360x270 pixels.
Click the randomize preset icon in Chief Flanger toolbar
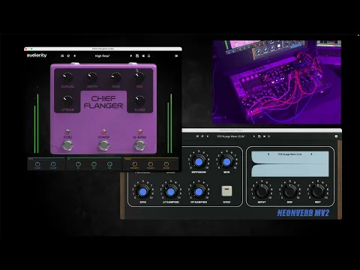click(x=62, y=56)
